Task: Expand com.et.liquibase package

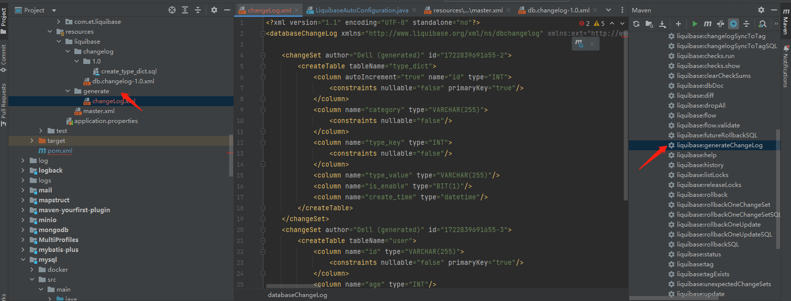Action: tap(59, 22)
